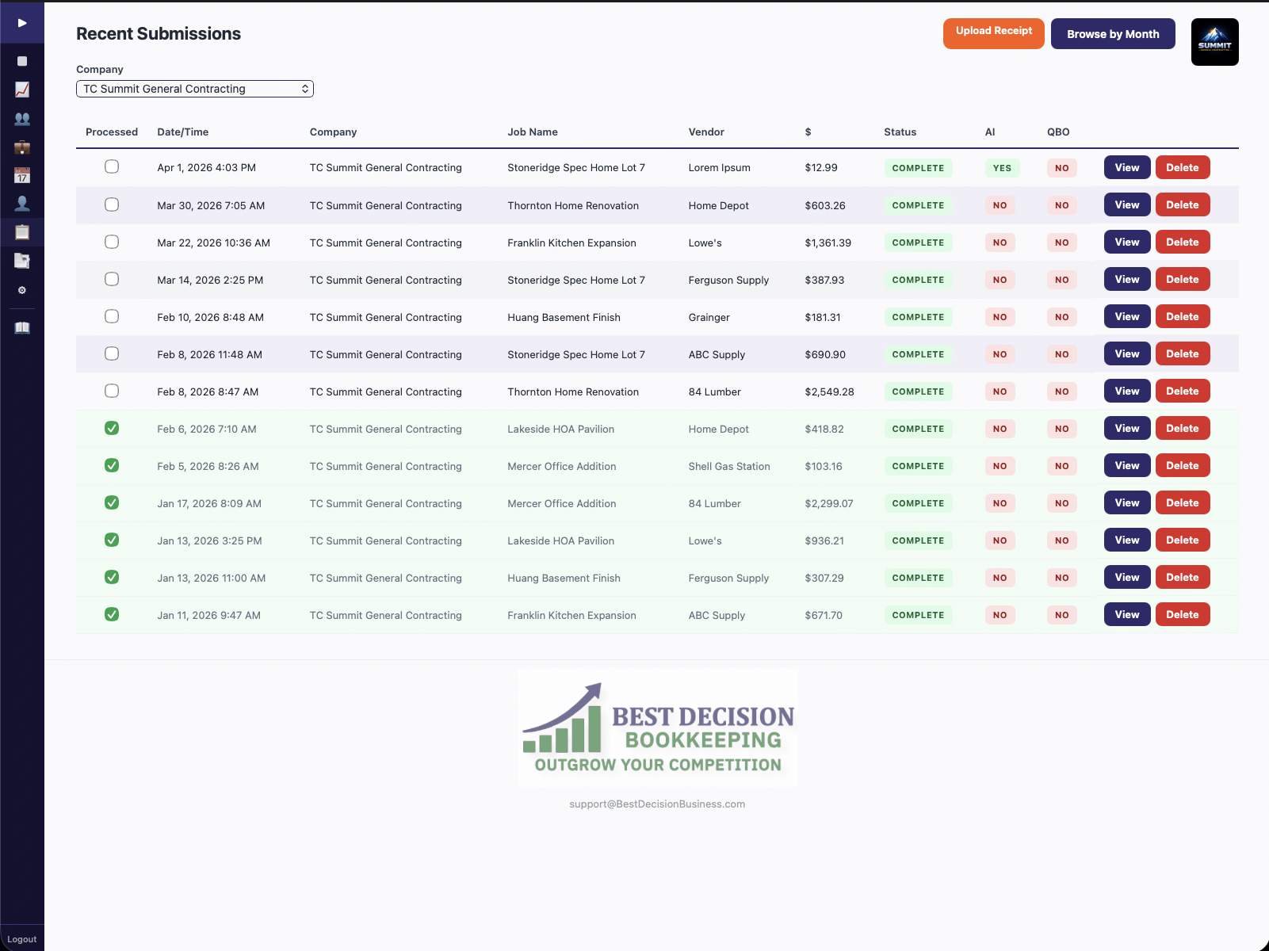Viewport: 1269px width, 951px height.
Task: Select the play icon in the sidebar
Action: (x=21, y=22)
